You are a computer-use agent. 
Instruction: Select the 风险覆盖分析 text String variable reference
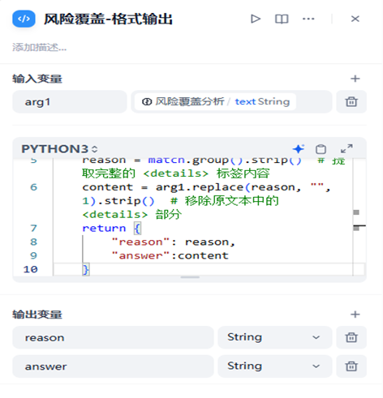pyautogui.click(x=215, y=102)
